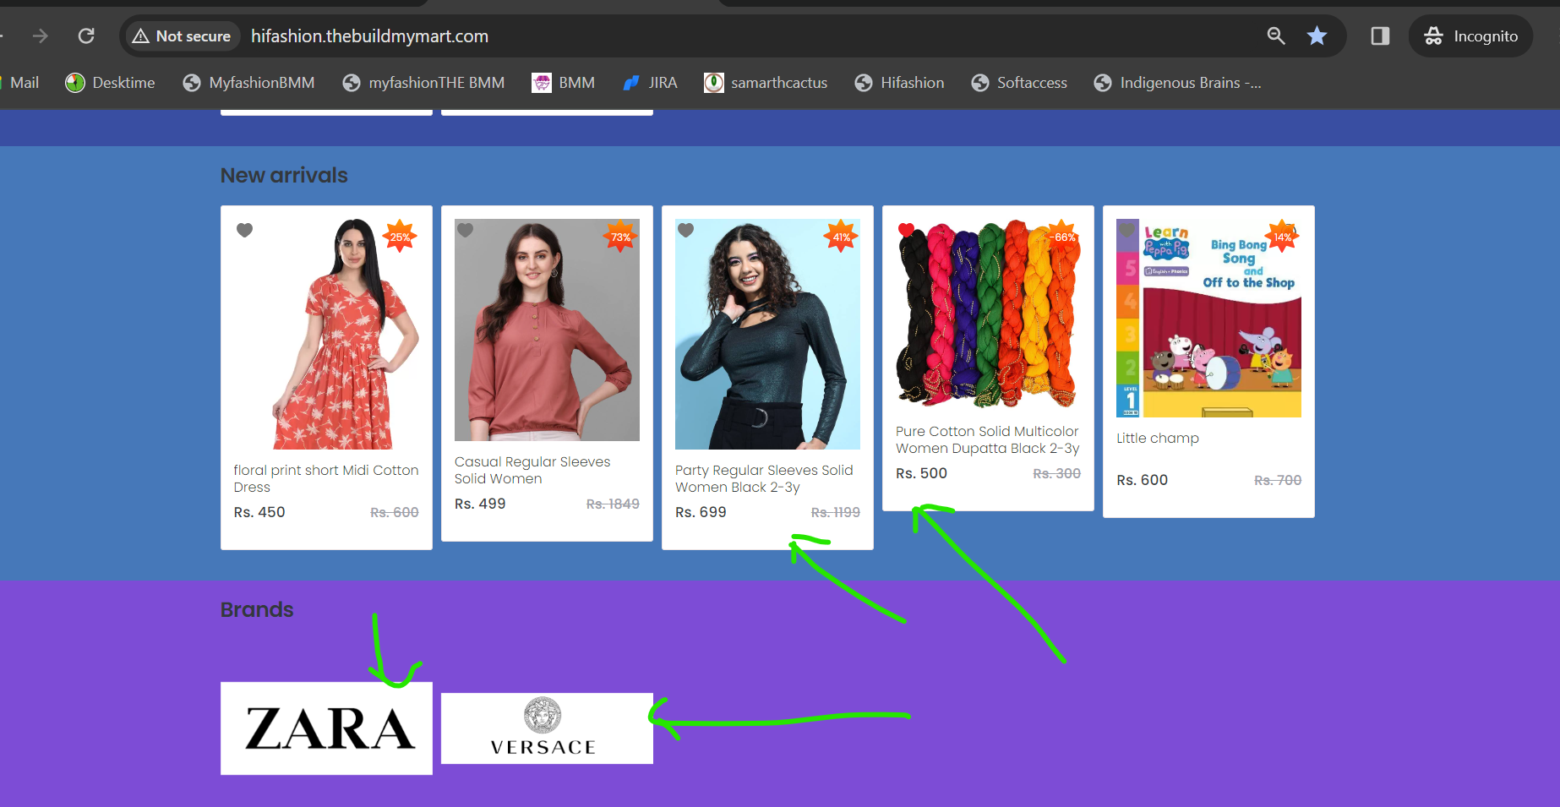Viewport: 1560px width, 807px height.
Task: Click the Brands section heading
Action: (x=257, y=609)
